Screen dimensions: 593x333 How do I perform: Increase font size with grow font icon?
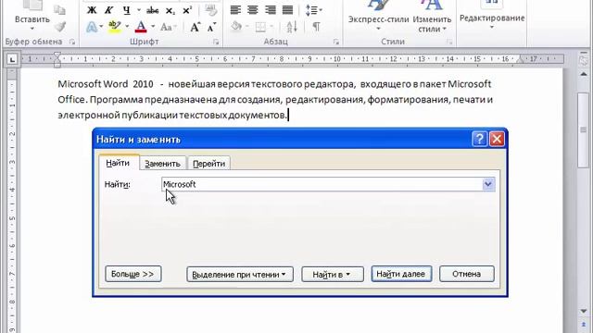coord(196,27)
